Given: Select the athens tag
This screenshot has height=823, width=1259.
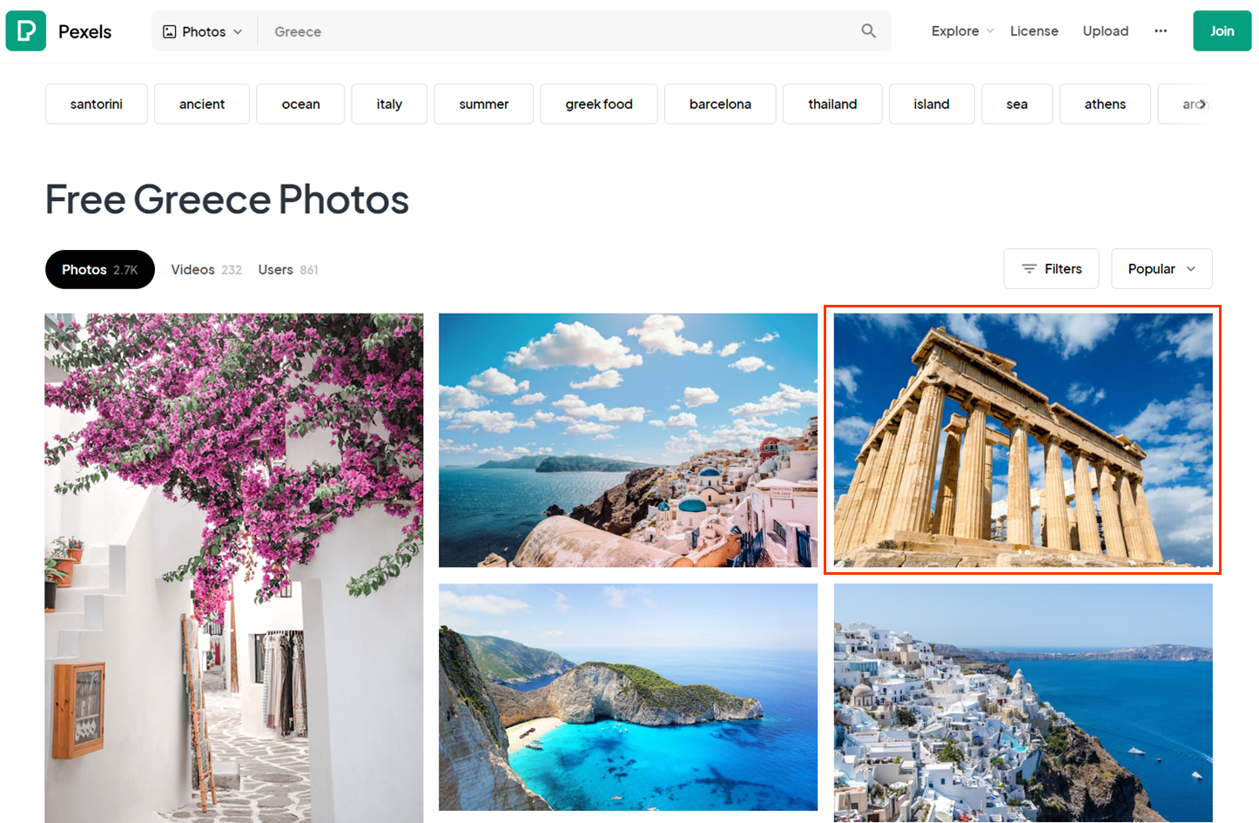Looking at the screenshot, I should (x=1105, y=104).
